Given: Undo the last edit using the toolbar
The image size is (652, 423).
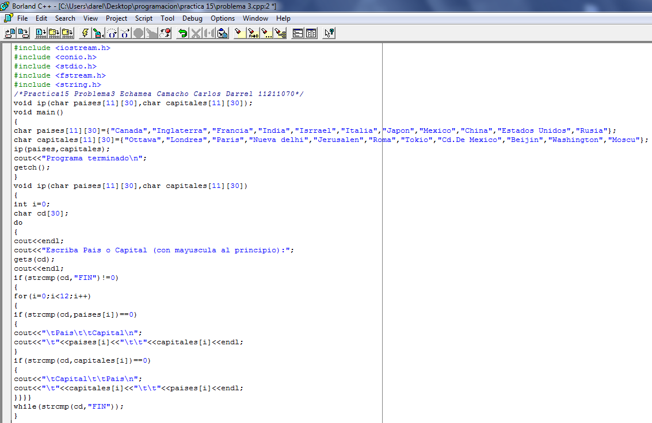Looking at the screenshot, I should pos(183,33).
